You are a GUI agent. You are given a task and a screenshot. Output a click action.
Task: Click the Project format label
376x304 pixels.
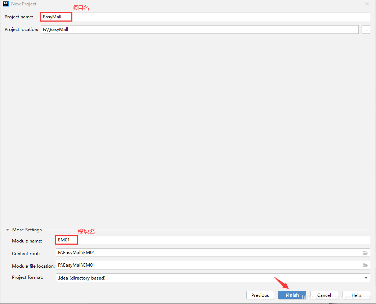(x=27, y=277)
